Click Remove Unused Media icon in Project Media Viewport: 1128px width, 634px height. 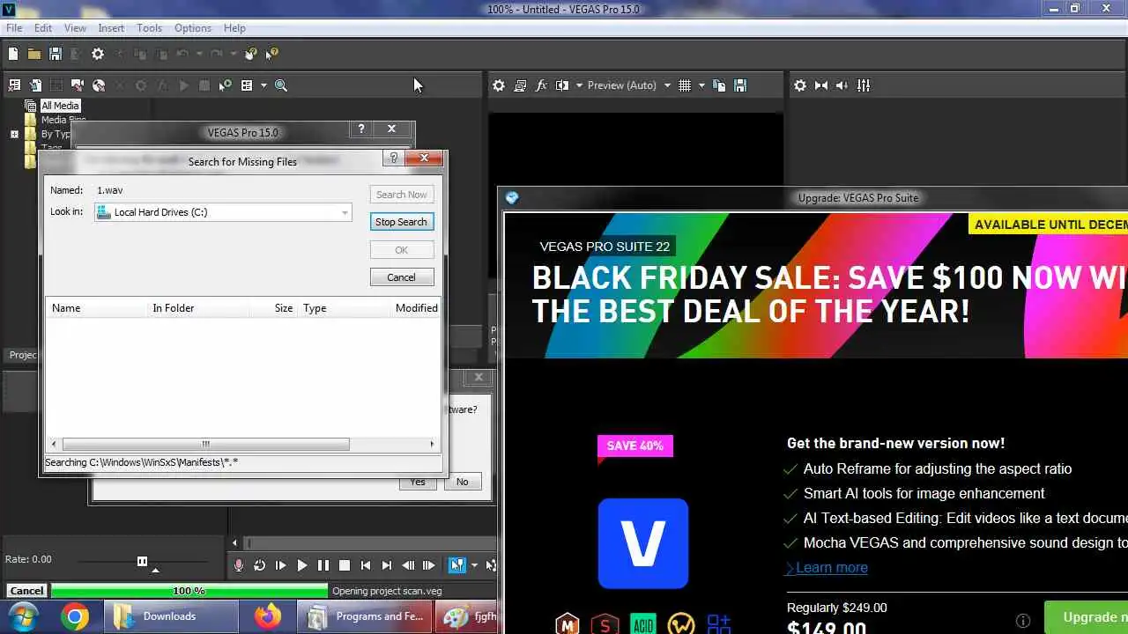click(14, 85)
